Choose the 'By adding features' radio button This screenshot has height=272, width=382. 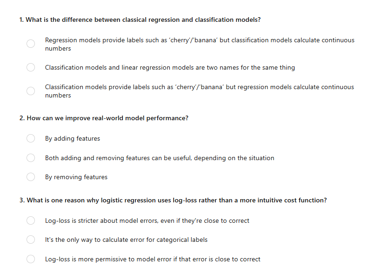[31, 138]
